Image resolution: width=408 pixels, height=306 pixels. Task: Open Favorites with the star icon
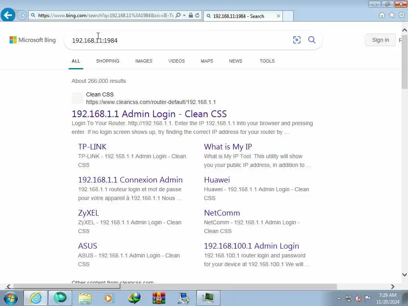[392, 15]
